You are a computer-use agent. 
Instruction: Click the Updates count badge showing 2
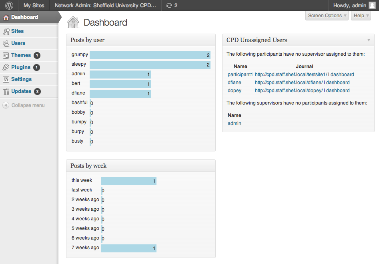(37, 91)
